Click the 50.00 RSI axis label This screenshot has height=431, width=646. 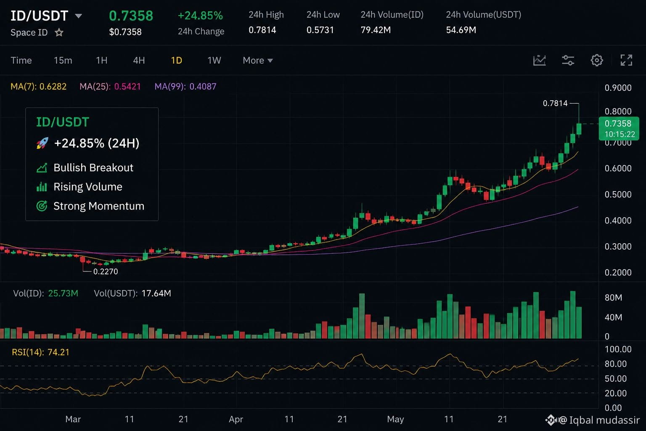click(616, 378)
